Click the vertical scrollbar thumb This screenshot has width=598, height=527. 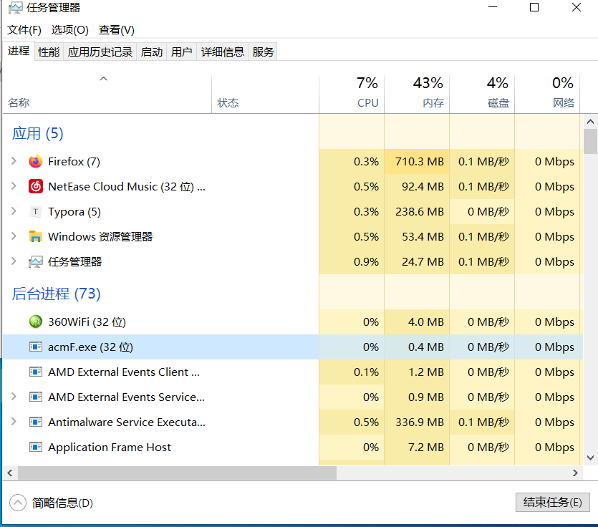tap(590, 141)
